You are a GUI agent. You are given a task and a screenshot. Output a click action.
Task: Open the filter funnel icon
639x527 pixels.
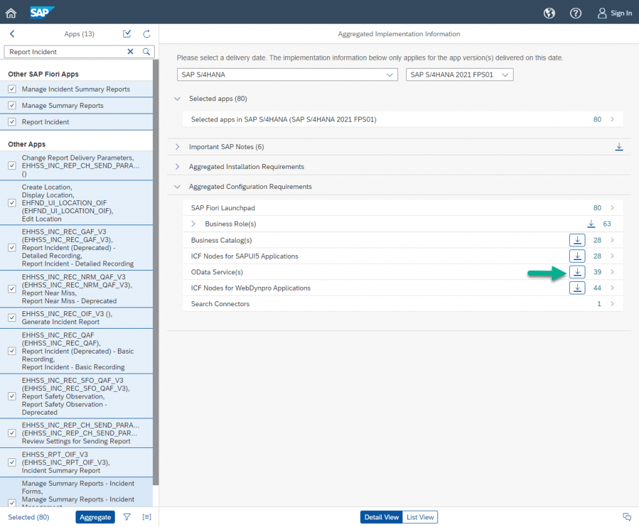(x=127, y=517)
